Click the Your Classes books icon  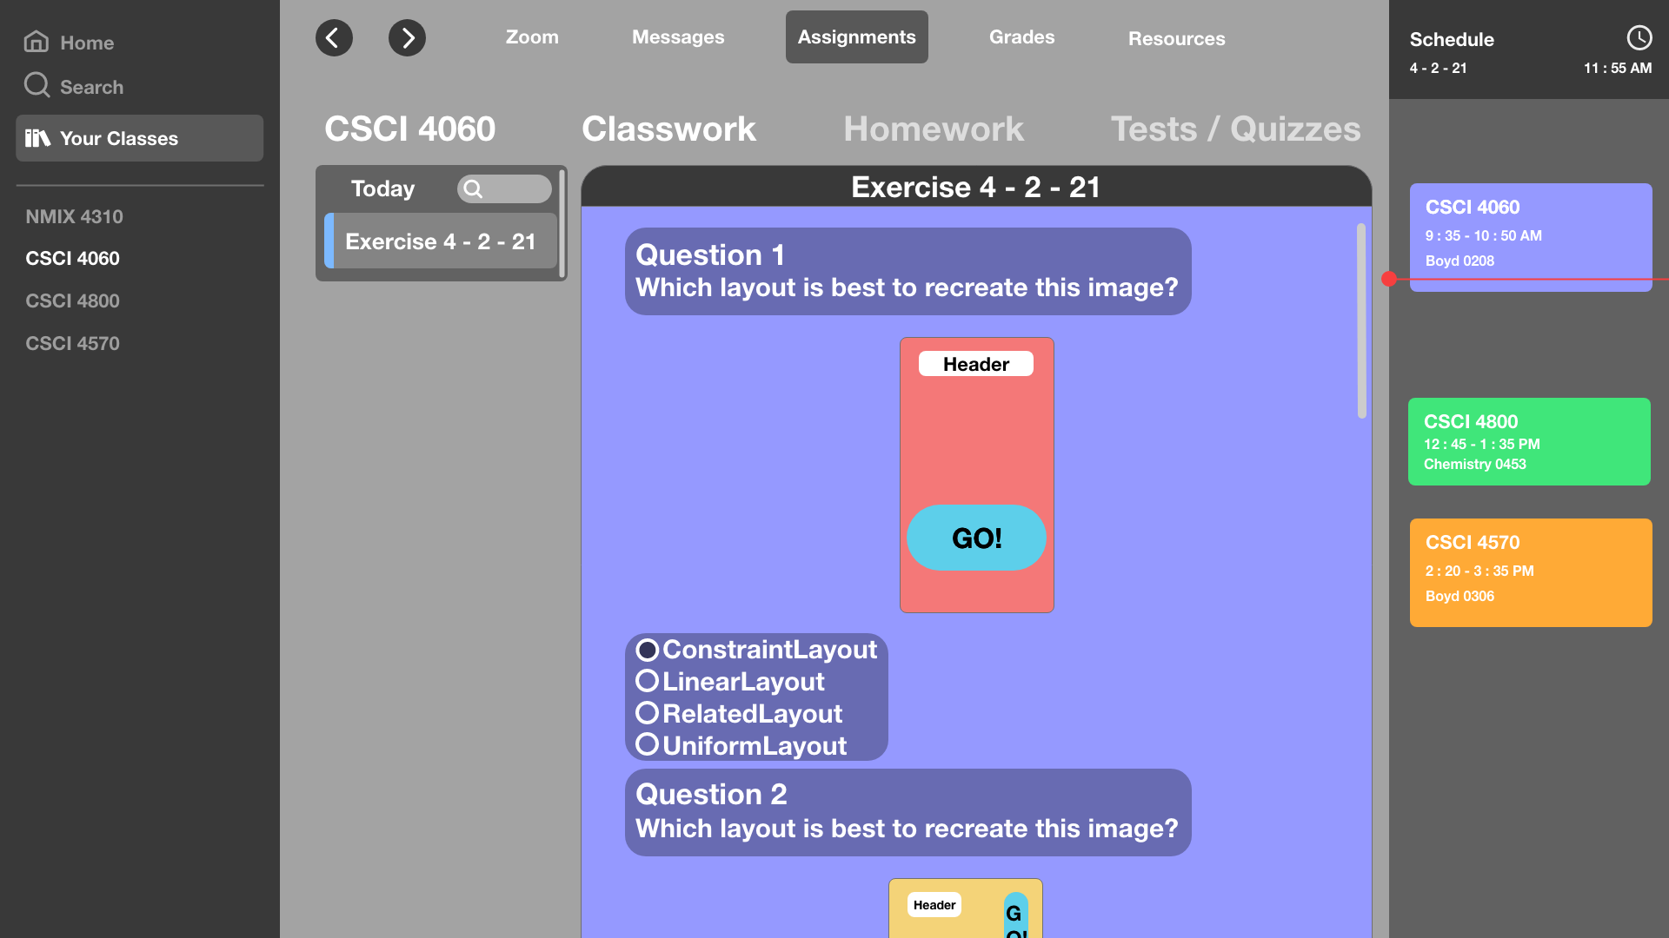37,138
